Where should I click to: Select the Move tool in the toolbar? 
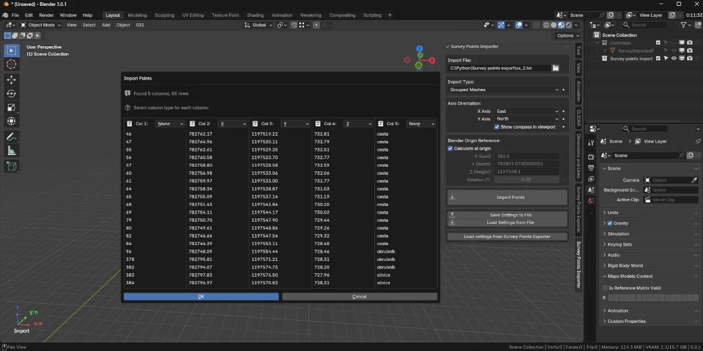(12, 79)
